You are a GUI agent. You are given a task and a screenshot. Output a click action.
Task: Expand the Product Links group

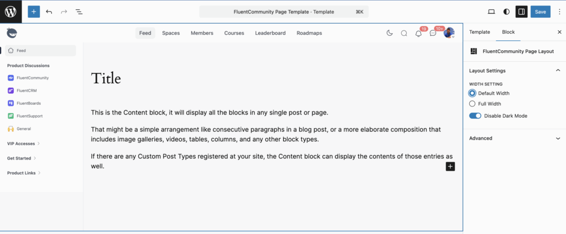(x=24, y=173)
